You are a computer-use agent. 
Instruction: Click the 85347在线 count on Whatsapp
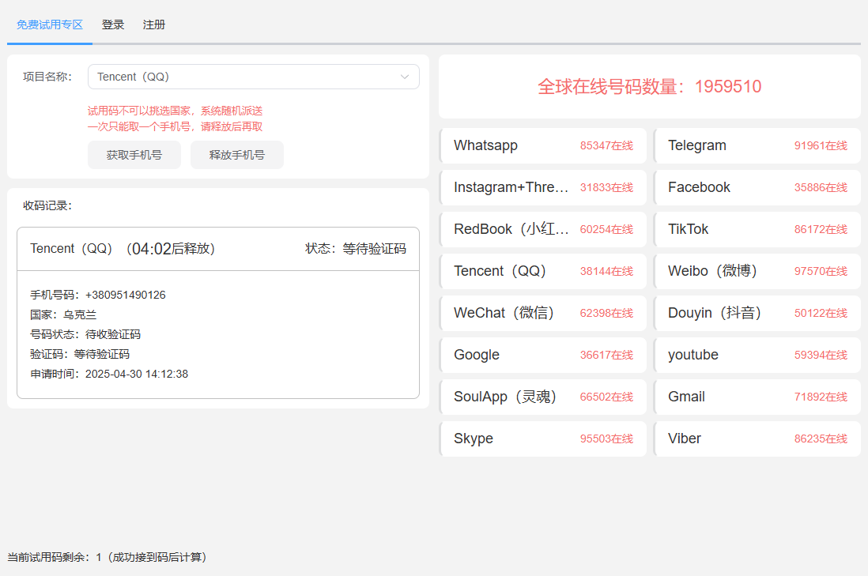(x=606, y=145)
